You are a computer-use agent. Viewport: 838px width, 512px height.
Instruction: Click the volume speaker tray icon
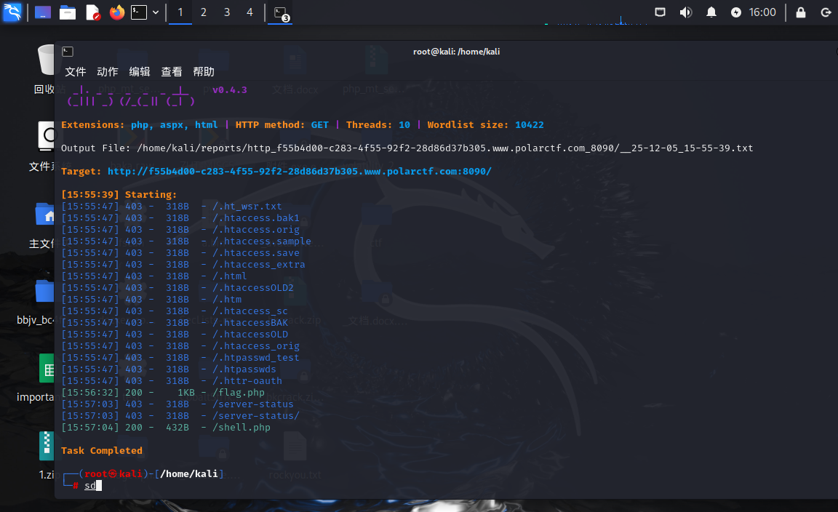coord(686,12)
